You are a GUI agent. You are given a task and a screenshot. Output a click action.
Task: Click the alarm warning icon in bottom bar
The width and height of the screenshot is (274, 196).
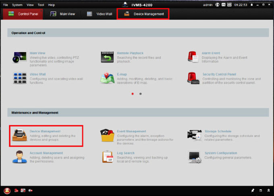[7, 191]
